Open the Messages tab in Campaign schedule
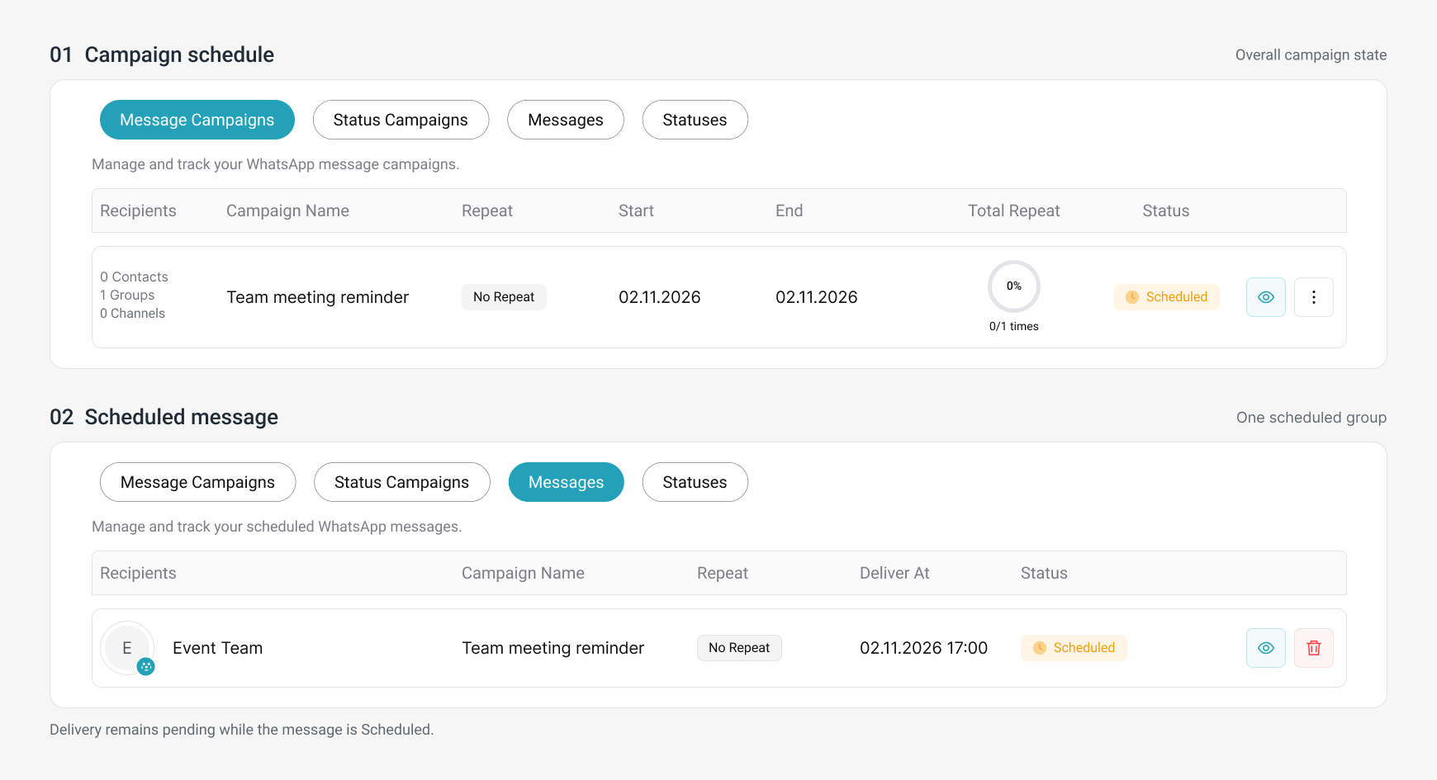Screen dimensions: 1437x780 [566, 120]
